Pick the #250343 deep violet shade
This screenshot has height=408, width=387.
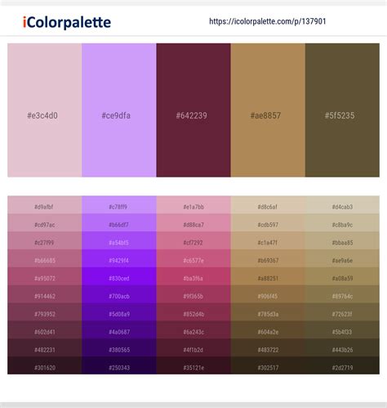coord(119,365)
